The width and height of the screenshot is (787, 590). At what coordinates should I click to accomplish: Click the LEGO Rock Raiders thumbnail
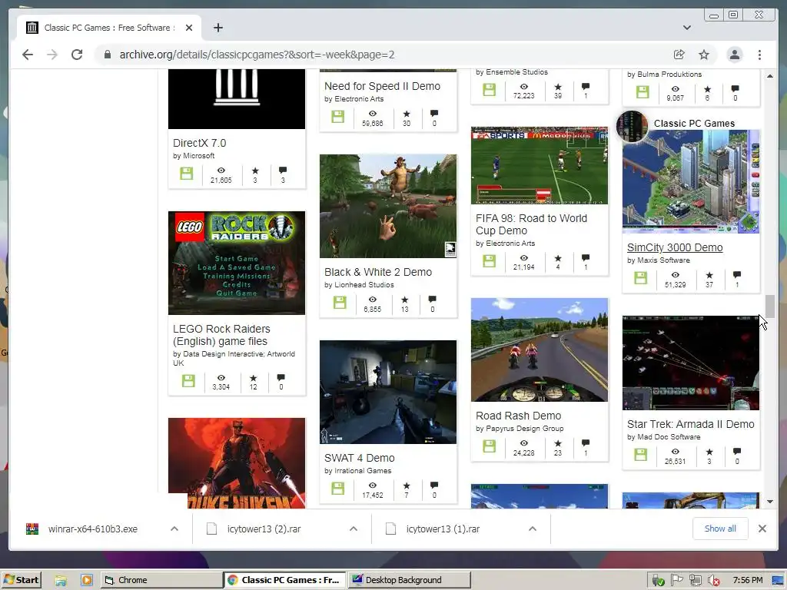237,263
